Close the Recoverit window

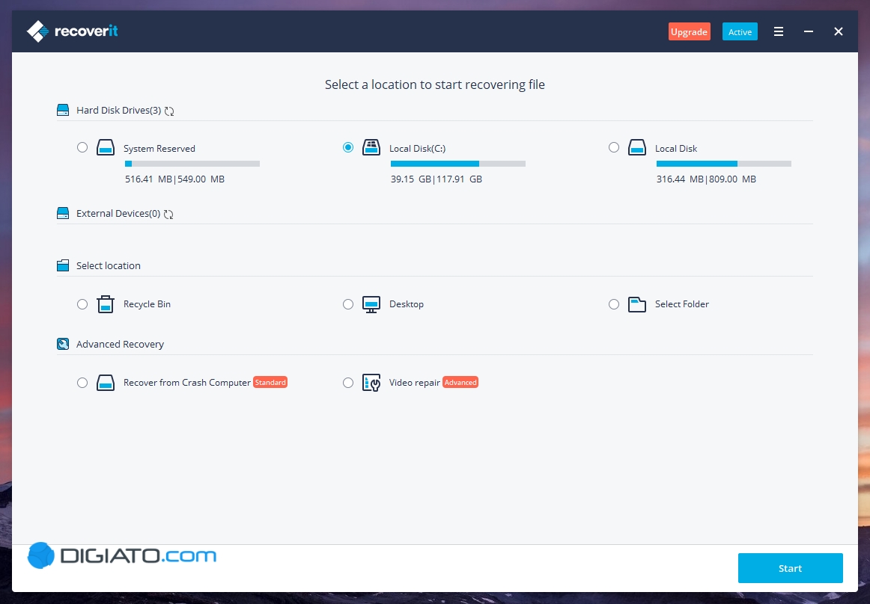click(839, 31)
